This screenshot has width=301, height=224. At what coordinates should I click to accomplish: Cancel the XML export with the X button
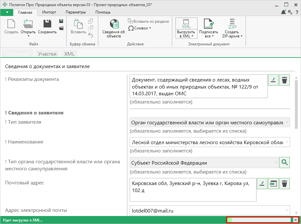[x=296, y=220]
